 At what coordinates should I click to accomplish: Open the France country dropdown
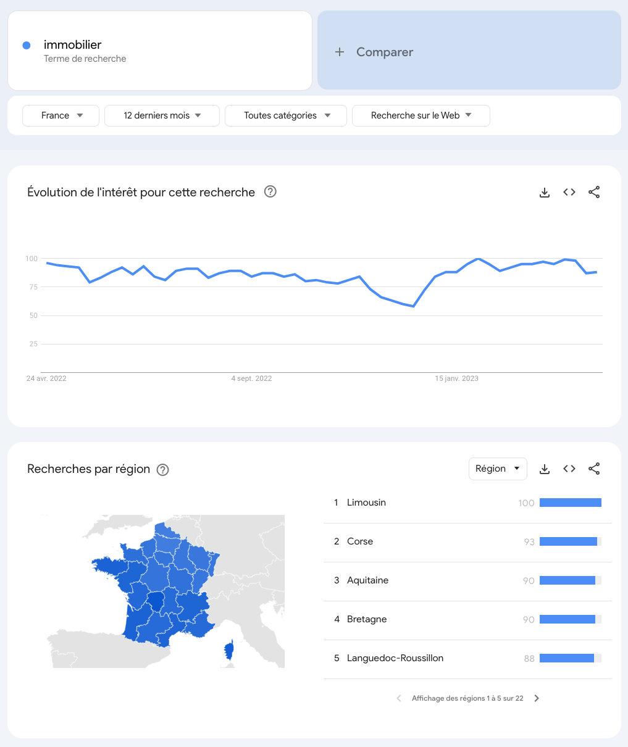point(61,115)
